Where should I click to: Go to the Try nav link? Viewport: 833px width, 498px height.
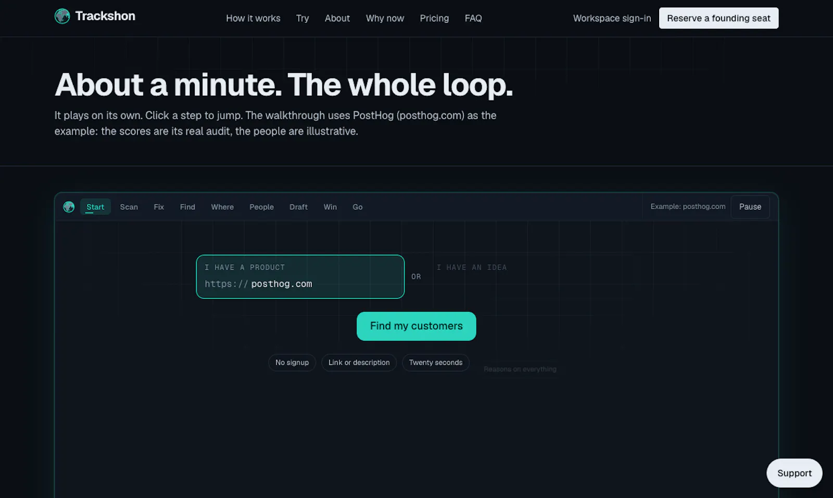(302, 18)
